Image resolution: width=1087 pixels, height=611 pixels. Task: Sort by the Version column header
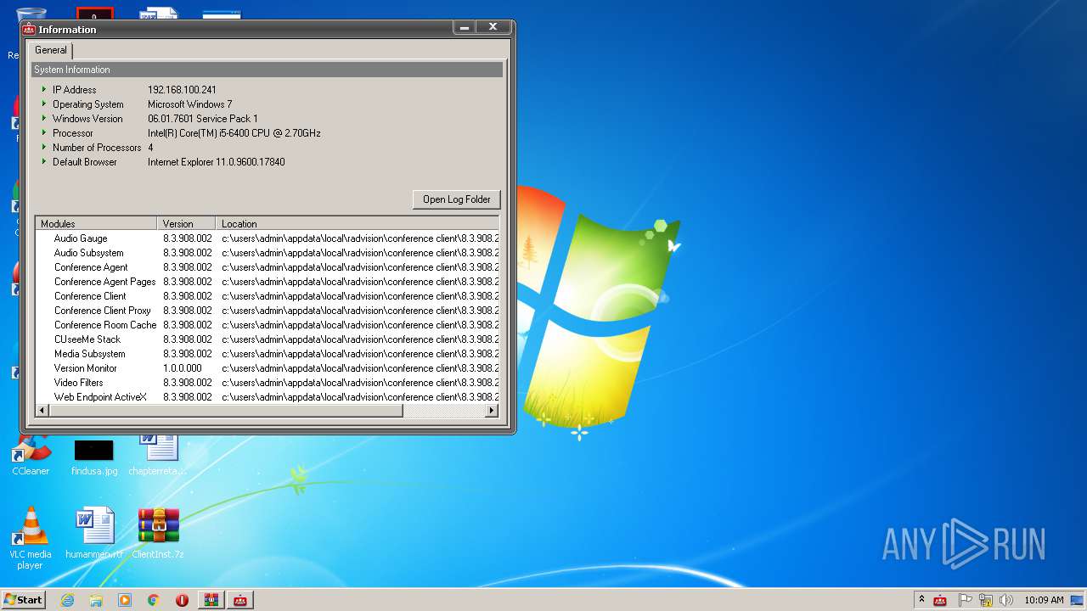(x=186, y=224)
